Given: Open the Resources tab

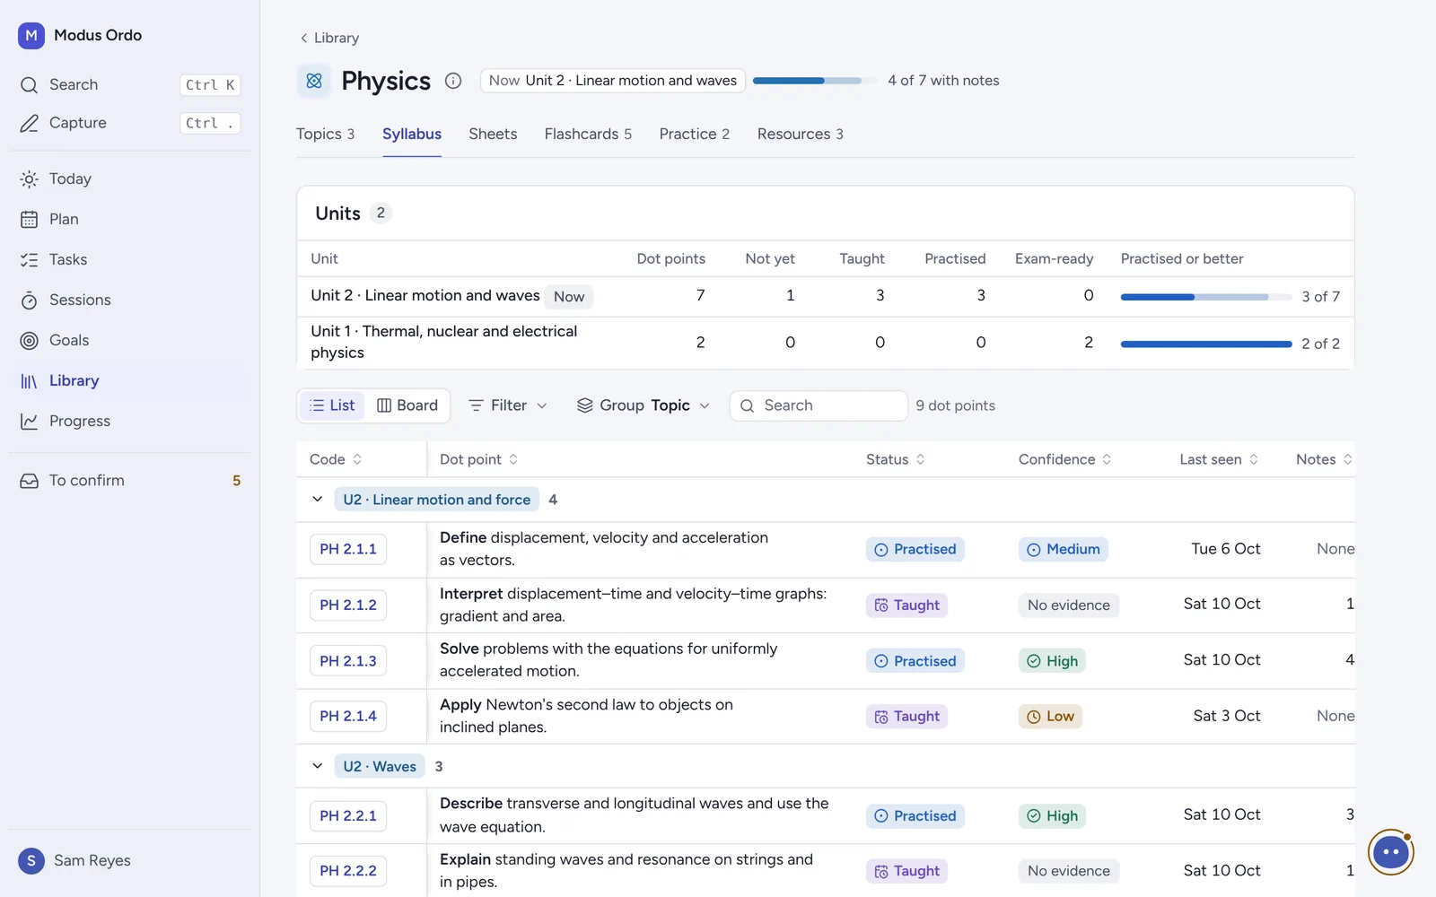Looking at the screenshot, I should (801, 135).
